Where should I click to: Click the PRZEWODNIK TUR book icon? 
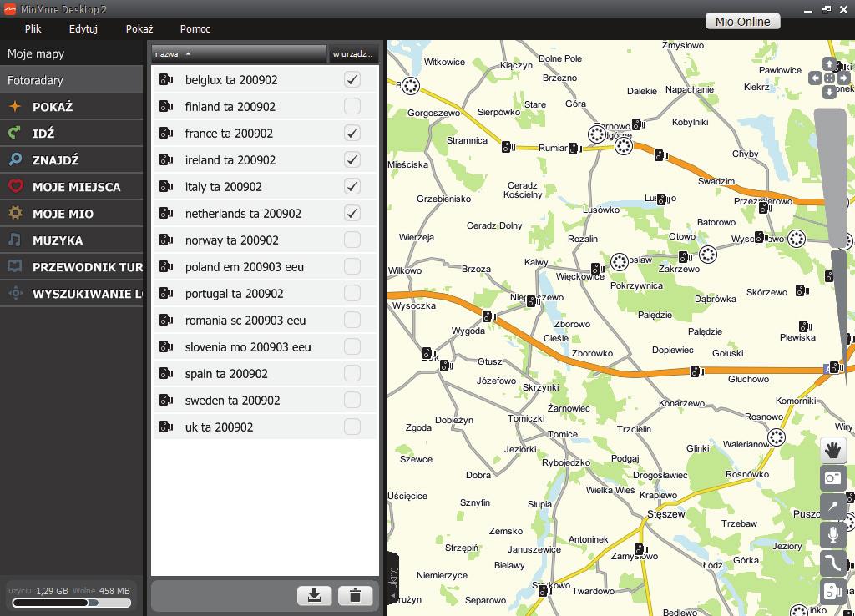[15, 266]
